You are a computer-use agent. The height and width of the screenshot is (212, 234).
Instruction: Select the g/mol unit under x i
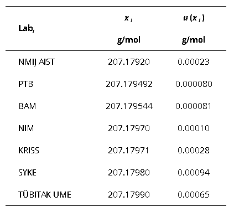129,40
